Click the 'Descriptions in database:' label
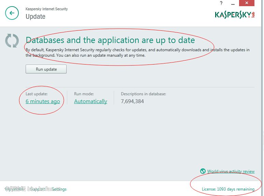264x196 pixels. (143, 94)
